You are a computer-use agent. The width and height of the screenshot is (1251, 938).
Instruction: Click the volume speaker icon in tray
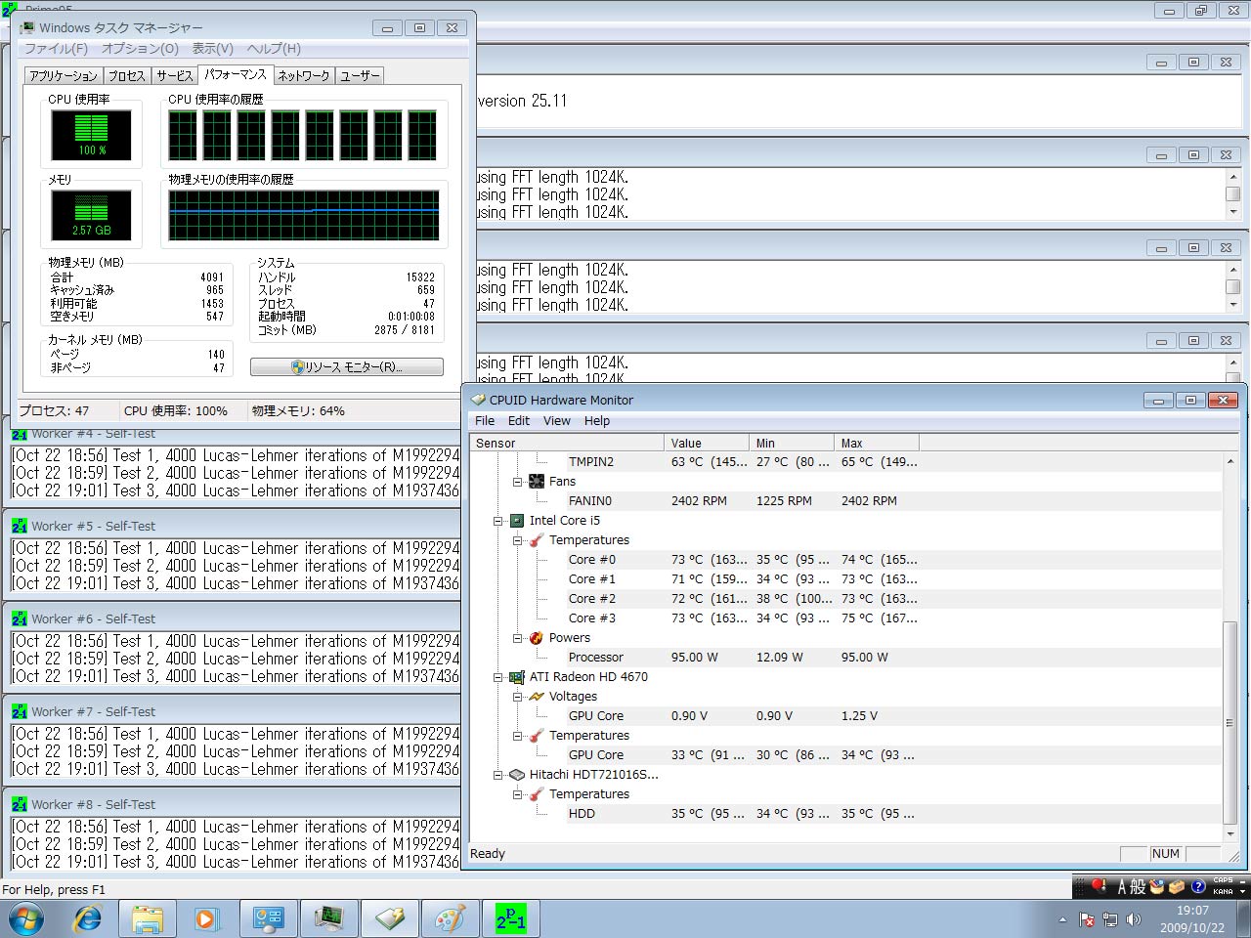1134,919
